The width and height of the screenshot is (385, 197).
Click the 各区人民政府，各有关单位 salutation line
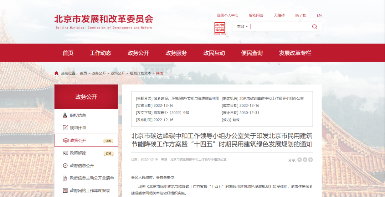tap(153, 177)
